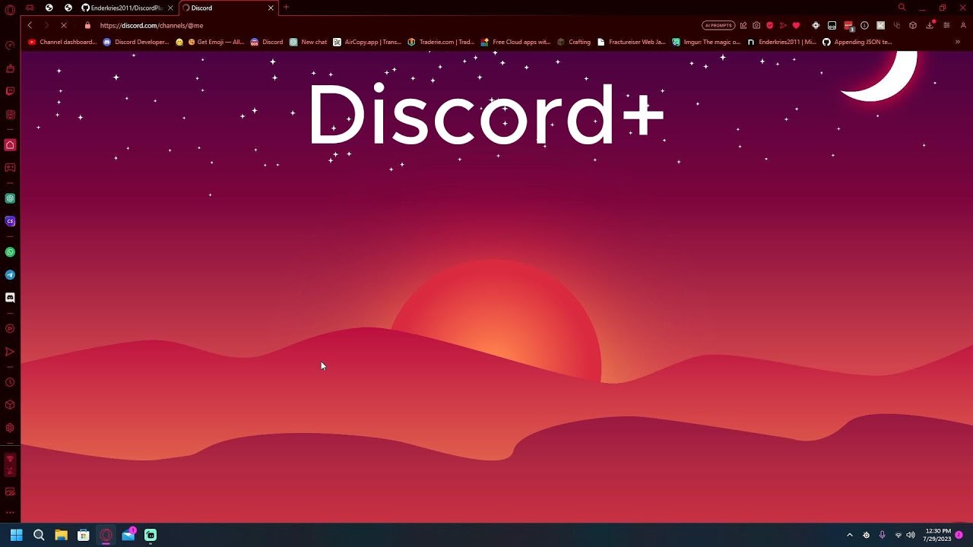Click the red badge extension icon

click(848, 25)
